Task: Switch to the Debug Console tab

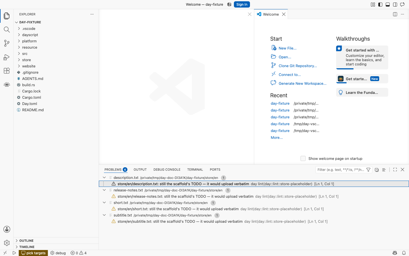Action: [167, 170]
